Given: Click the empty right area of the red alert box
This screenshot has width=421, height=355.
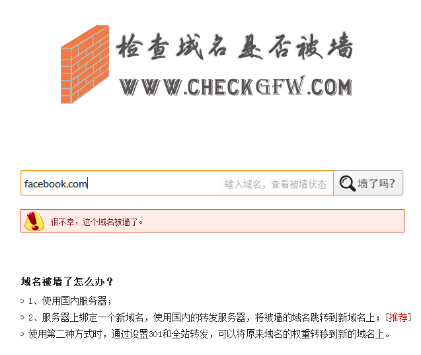Looking at the screenshot, I should tap(295, 221).
